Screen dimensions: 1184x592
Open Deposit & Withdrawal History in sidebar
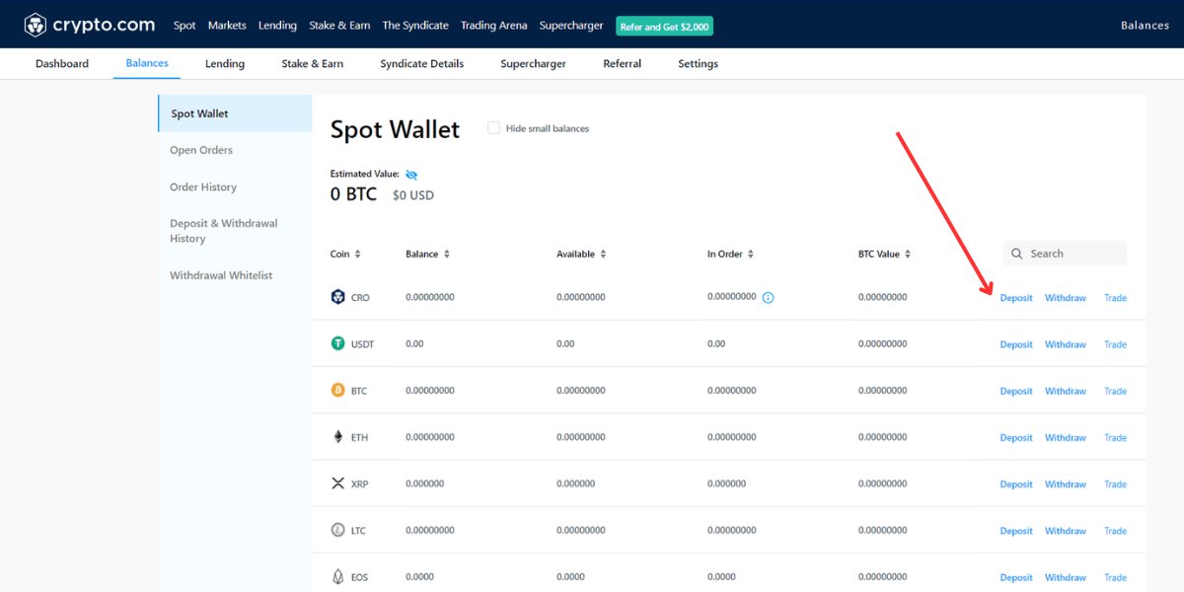click(x=224, y=231)
